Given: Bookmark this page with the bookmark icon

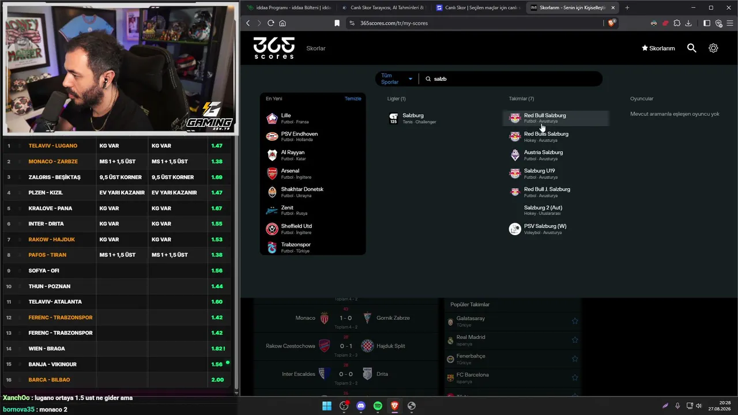Looking at the screenshot, I should coord(337,23).
